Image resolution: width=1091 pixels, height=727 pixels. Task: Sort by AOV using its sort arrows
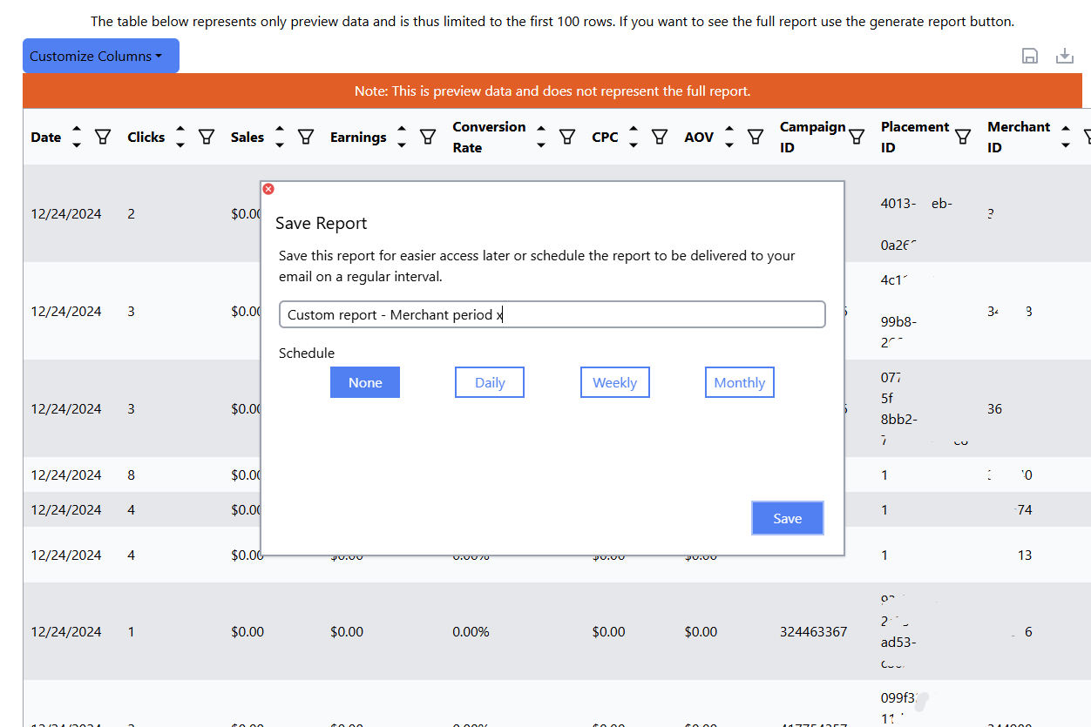pos(729,137)
